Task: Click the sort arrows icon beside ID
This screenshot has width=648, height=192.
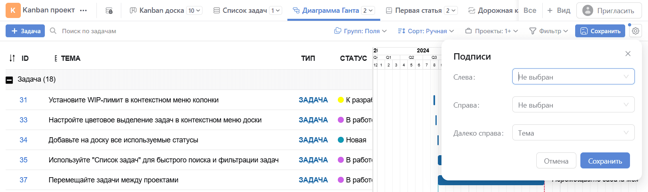Action: pyautogui.click(x=12, y=58)
